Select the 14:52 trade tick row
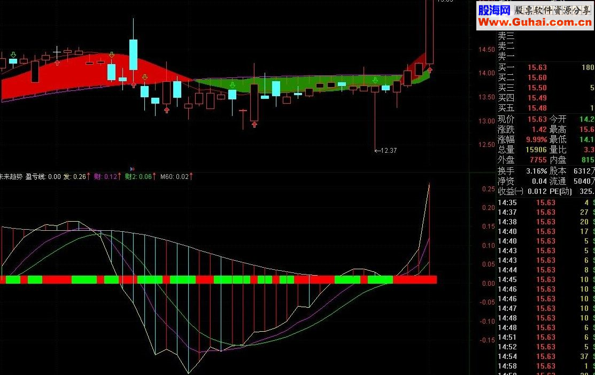This screenshot has width=595, height=375. (546, 347)
